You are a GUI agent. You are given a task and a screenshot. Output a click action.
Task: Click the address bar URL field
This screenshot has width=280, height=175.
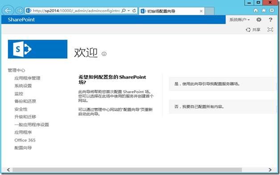(76, 11)
